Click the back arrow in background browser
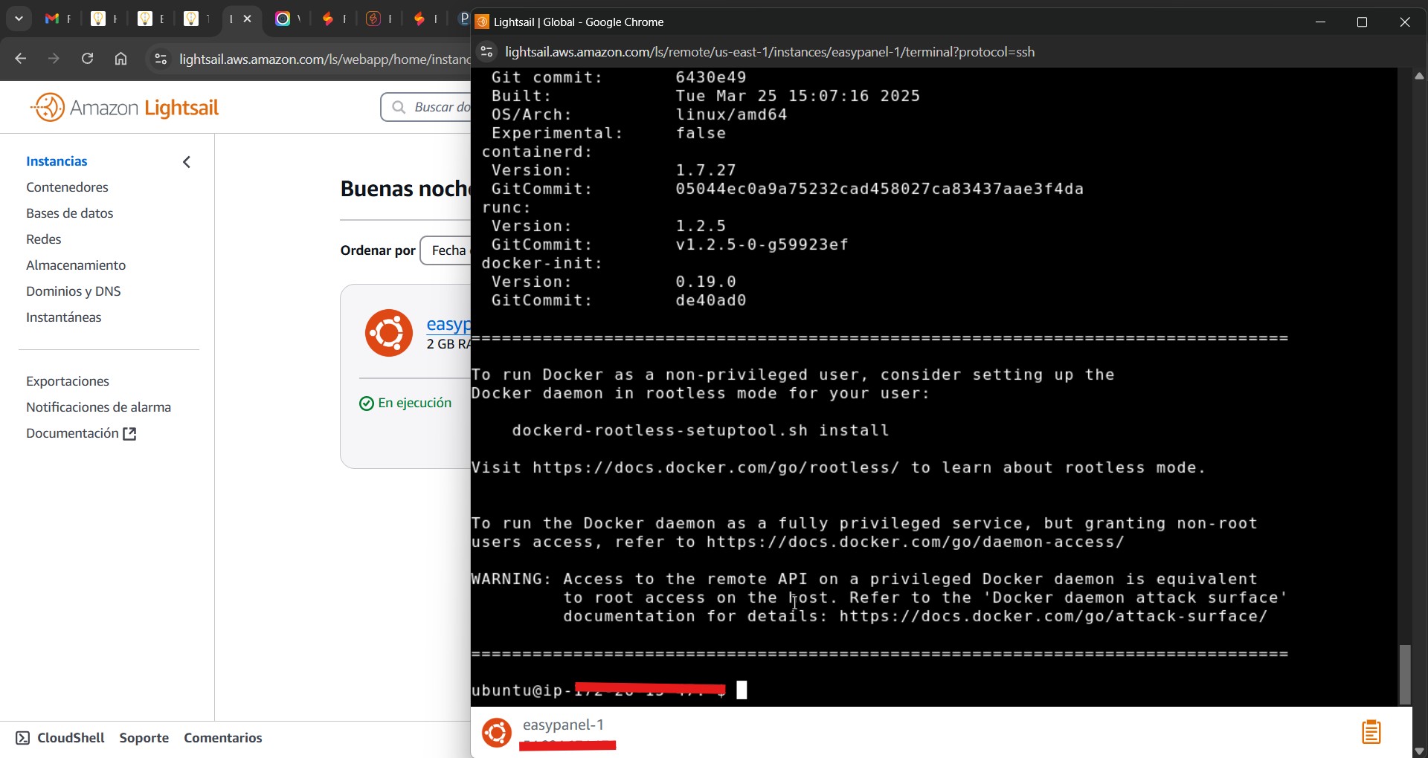Viewport: 1428px width, 758px height. click(x=21, y=58)
